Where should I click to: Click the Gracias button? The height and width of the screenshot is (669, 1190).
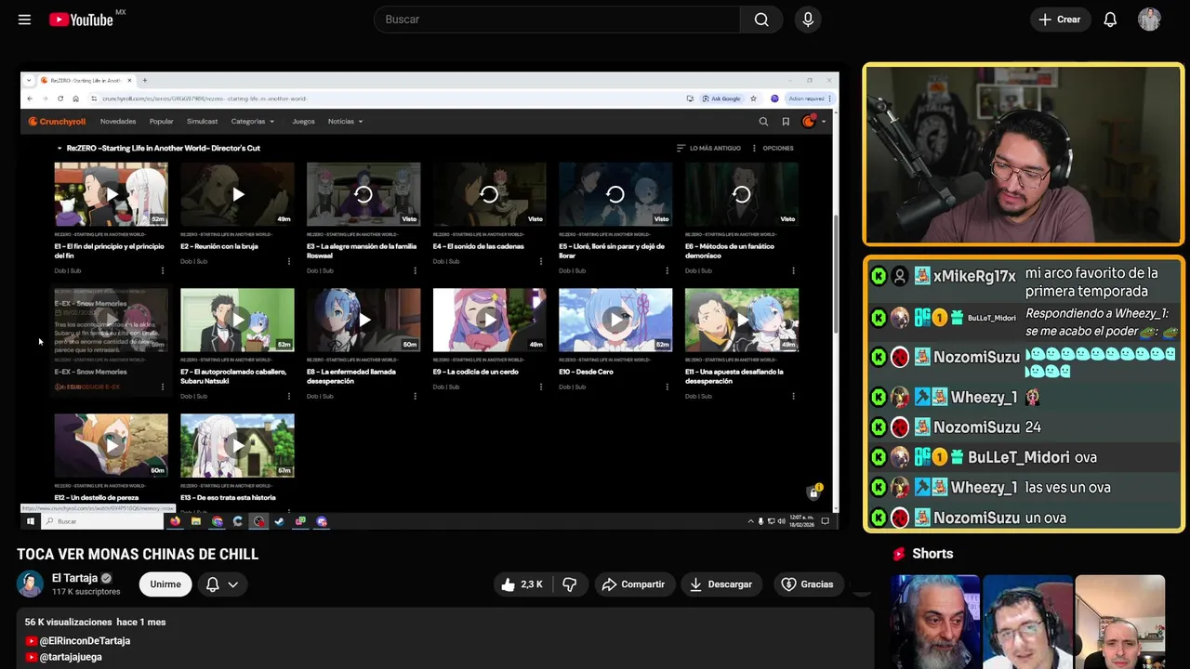click(807, 584)
